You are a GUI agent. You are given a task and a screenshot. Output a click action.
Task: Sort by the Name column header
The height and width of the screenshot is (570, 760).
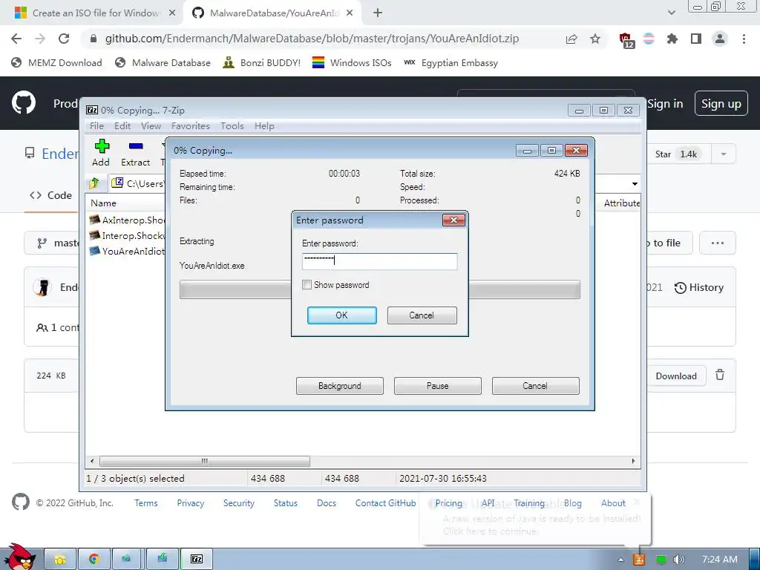[x=103, y=203]
